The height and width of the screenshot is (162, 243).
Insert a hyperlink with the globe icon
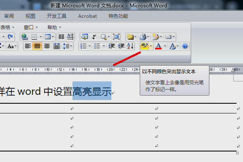tap(25, 37)
